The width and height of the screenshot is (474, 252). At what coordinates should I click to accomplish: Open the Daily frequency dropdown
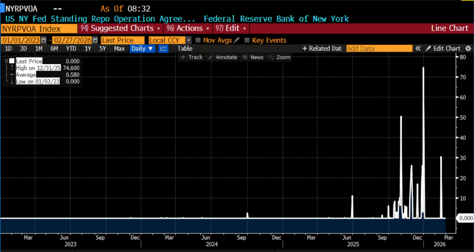[x=142, y=49]
